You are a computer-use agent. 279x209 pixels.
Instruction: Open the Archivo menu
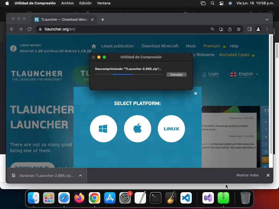coord(68,3)
